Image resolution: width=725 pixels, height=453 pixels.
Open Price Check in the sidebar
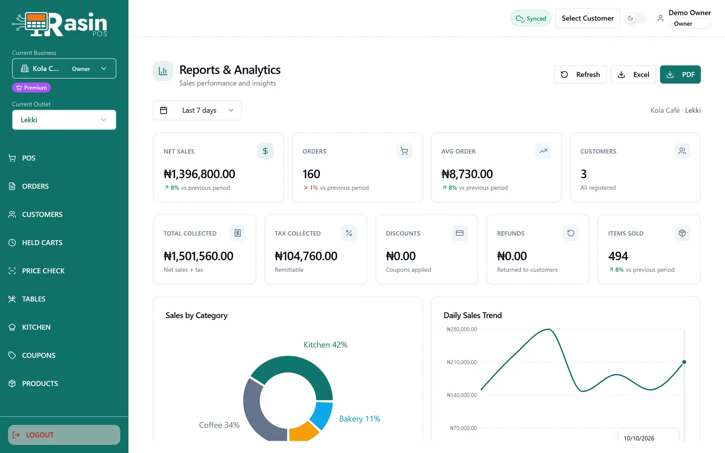point(64,271)
